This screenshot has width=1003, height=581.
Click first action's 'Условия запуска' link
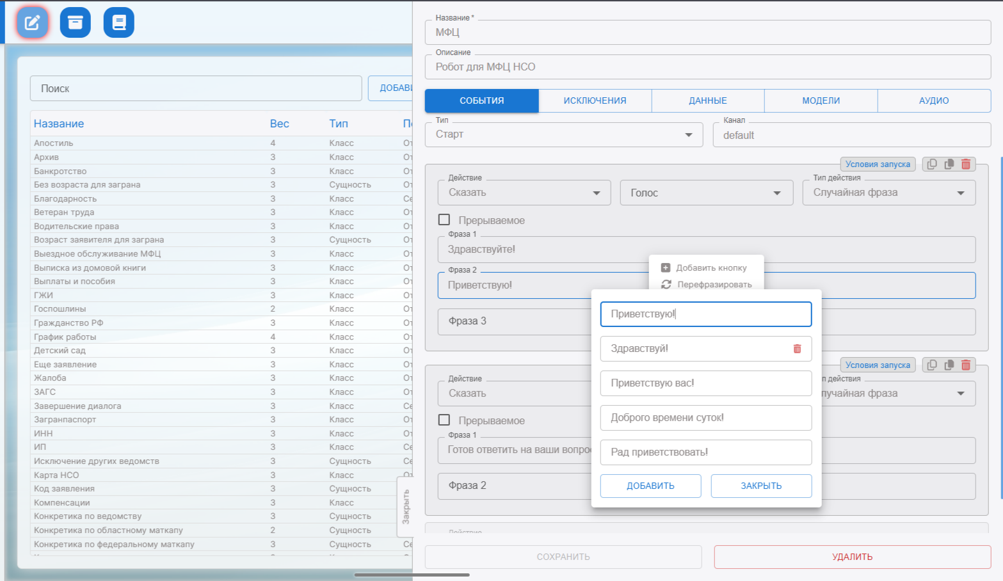click(x=877, y=164)
